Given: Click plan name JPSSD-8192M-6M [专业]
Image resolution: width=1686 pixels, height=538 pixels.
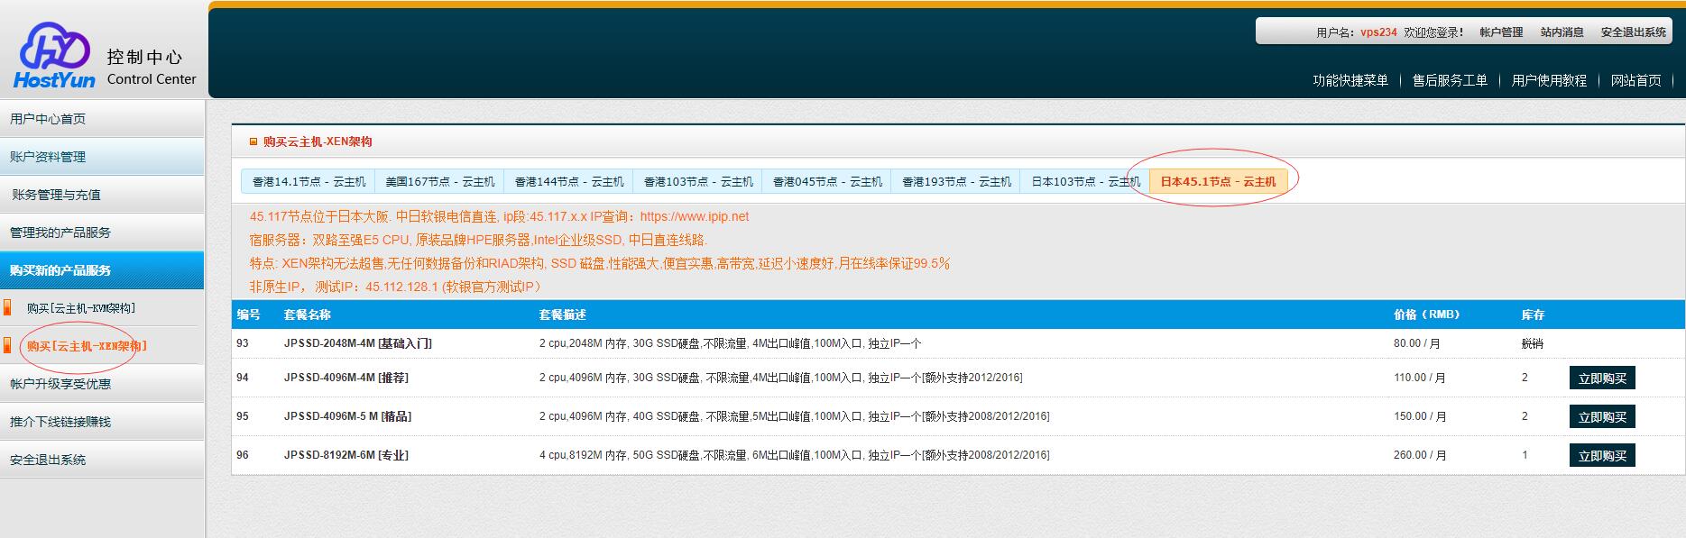Looking at the screenshot, I should click(345, 455).
